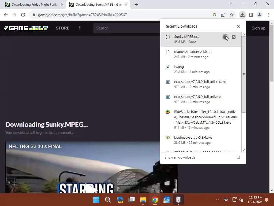This screenshot has width=274, height=206.
Task: Focus the Game Jolt Search field
Action: click(127, 28)
